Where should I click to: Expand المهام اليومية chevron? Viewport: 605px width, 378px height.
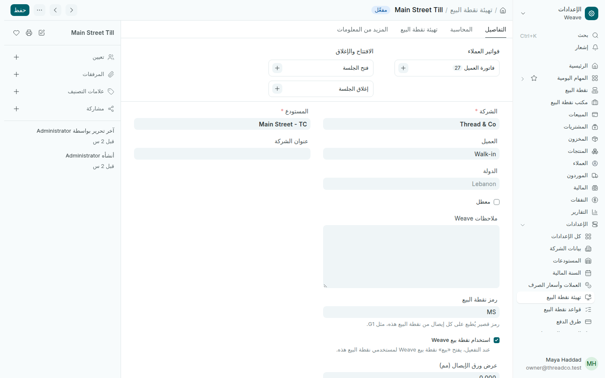coord(523,79)
